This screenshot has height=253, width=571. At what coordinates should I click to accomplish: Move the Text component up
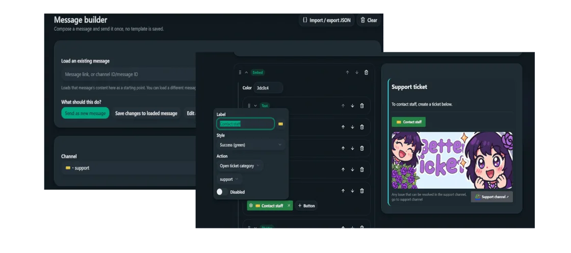(343, 106)
